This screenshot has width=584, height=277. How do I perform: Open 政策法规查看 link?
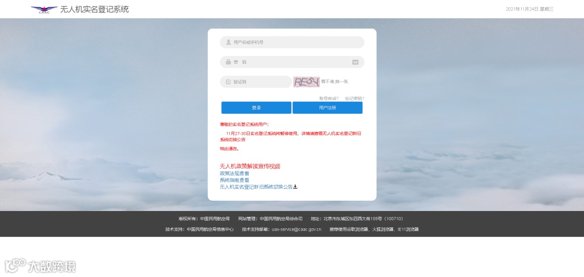pyautogui.click(x=235, y=173)
